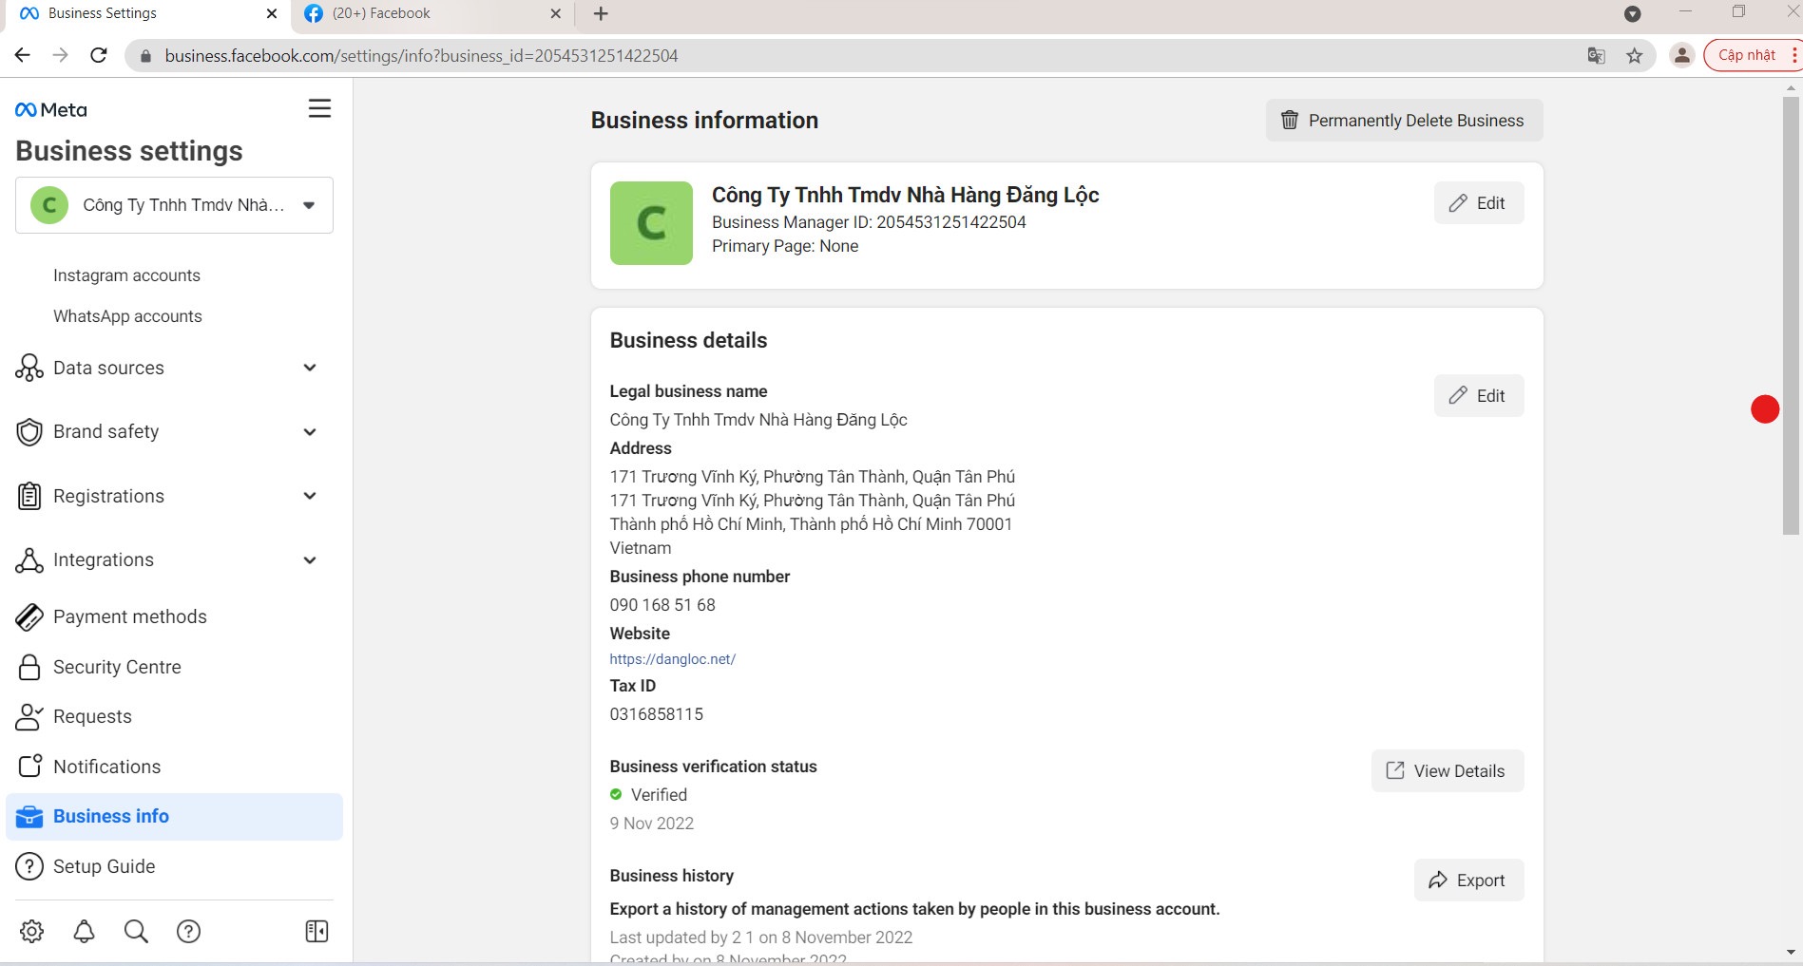Click the Payment methods card icon
Viewport: 1803px width, 966px height.
[x=29, y=616]
